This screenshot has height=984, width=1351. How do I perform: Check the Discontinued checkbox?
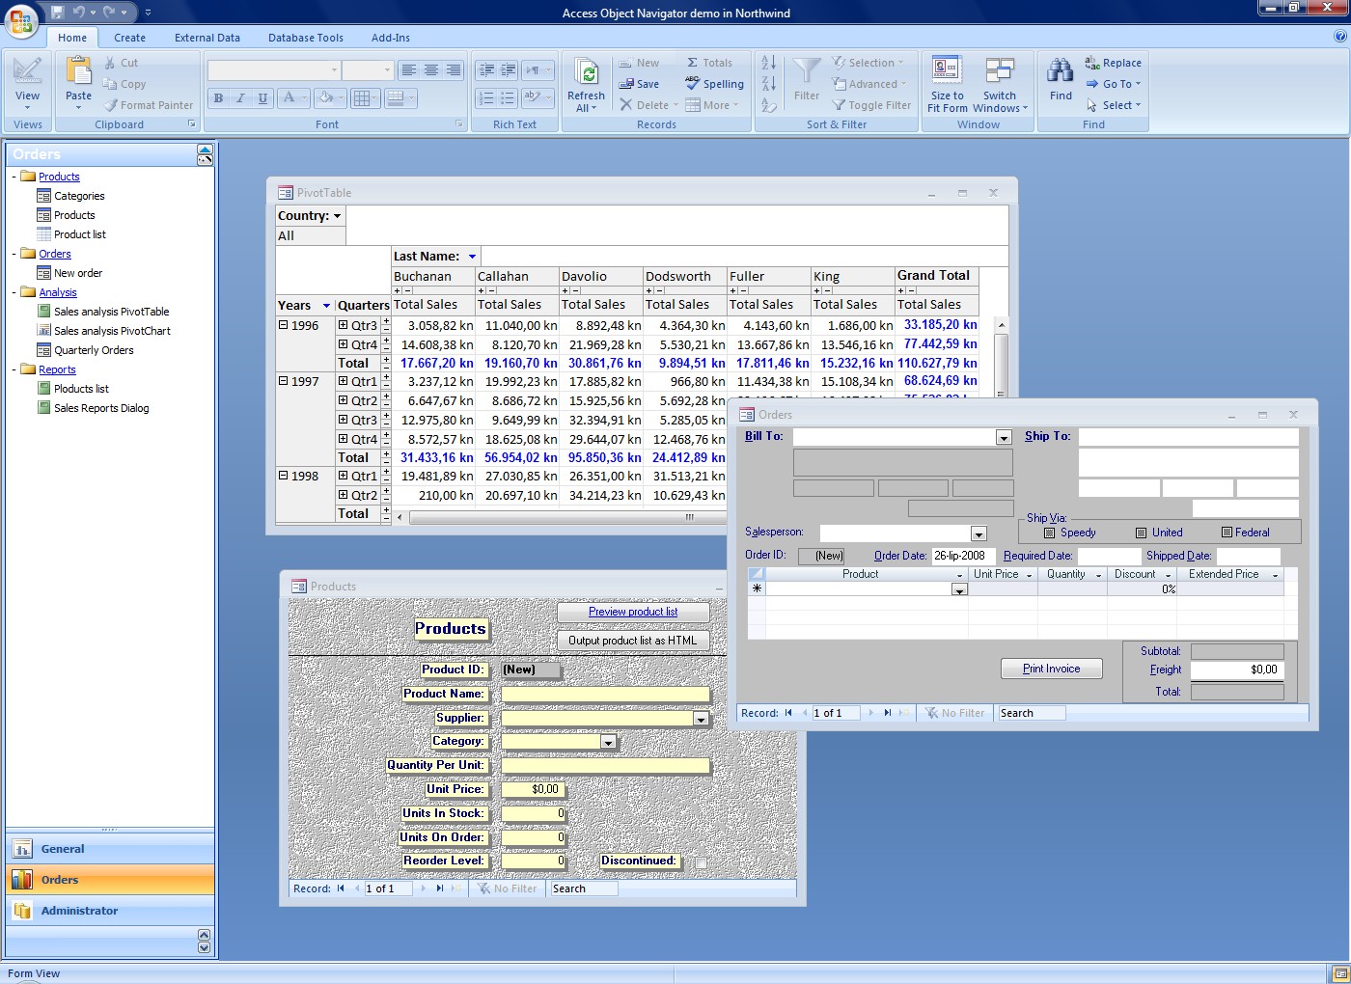701,862
